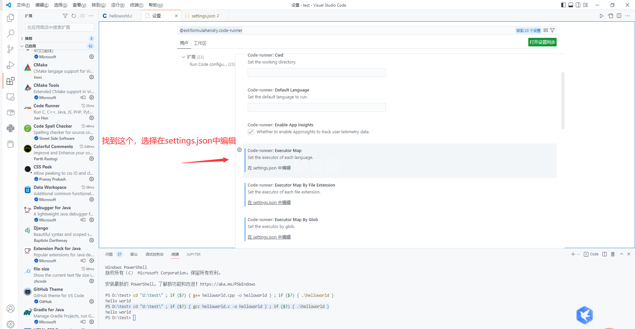Open the Search view in activity bar

click(x=11, y=33)
